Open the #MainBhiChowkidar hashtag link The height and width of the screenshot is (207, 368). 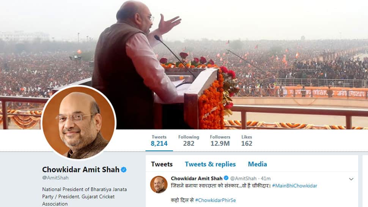coord(294,186)
